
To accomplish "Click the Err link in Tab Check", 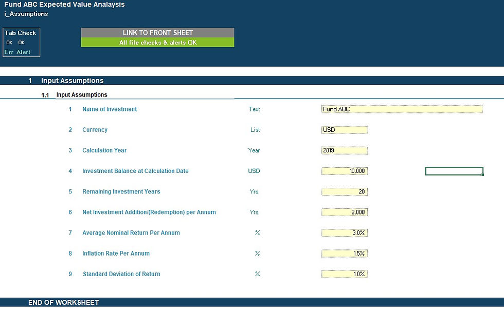I will (x=9, y=52).
